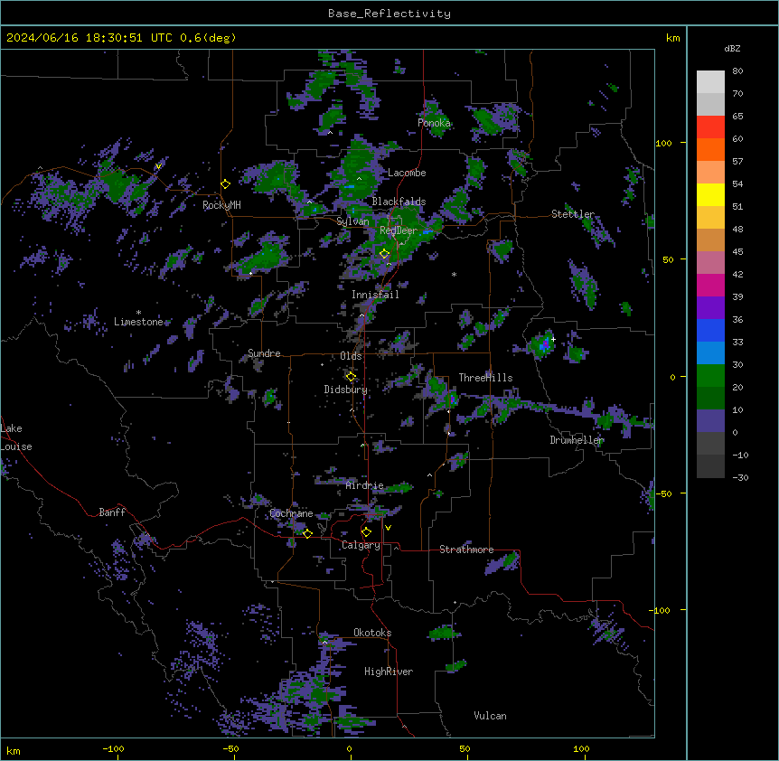779x761 pixels.
Task: Click the Airdrie label
Action: coord(365,485)
